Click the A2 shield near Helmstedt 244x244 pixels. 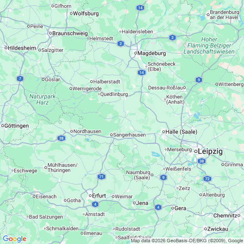pos(121,44)
